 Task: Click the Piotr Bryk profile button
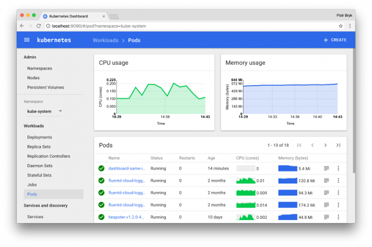(344, 15)
